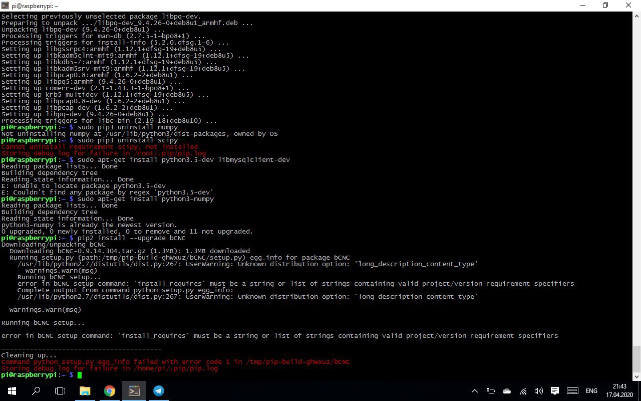Click 'Running setup.py ... egg_info for package bCNC'
The height and width of the screenshot is (401, 641).
click(179, 258)
